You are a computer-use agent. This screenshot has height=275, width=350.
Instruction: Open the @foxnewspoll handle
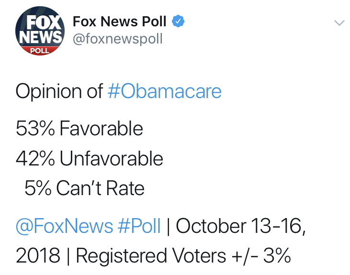[118, 39]
